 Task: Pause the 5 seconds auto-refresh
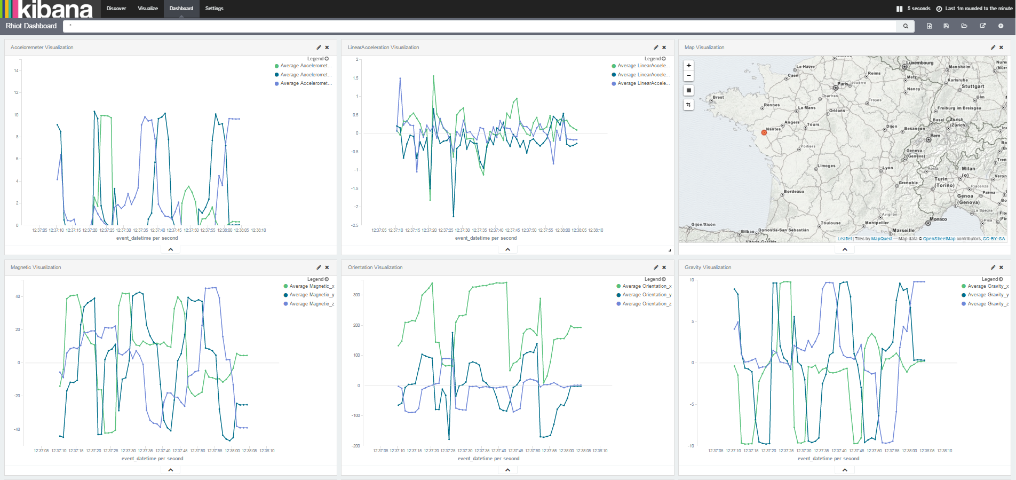point(900,9)
